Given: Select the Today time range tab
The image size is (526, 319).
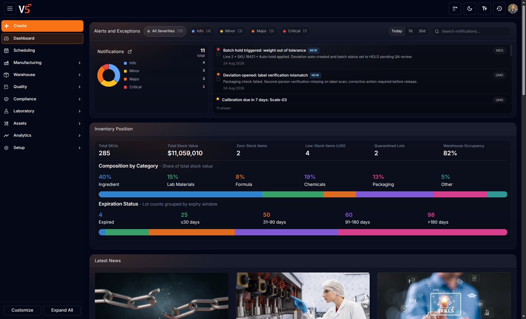Looking at the screenshot, I should (x=397, y=31).
